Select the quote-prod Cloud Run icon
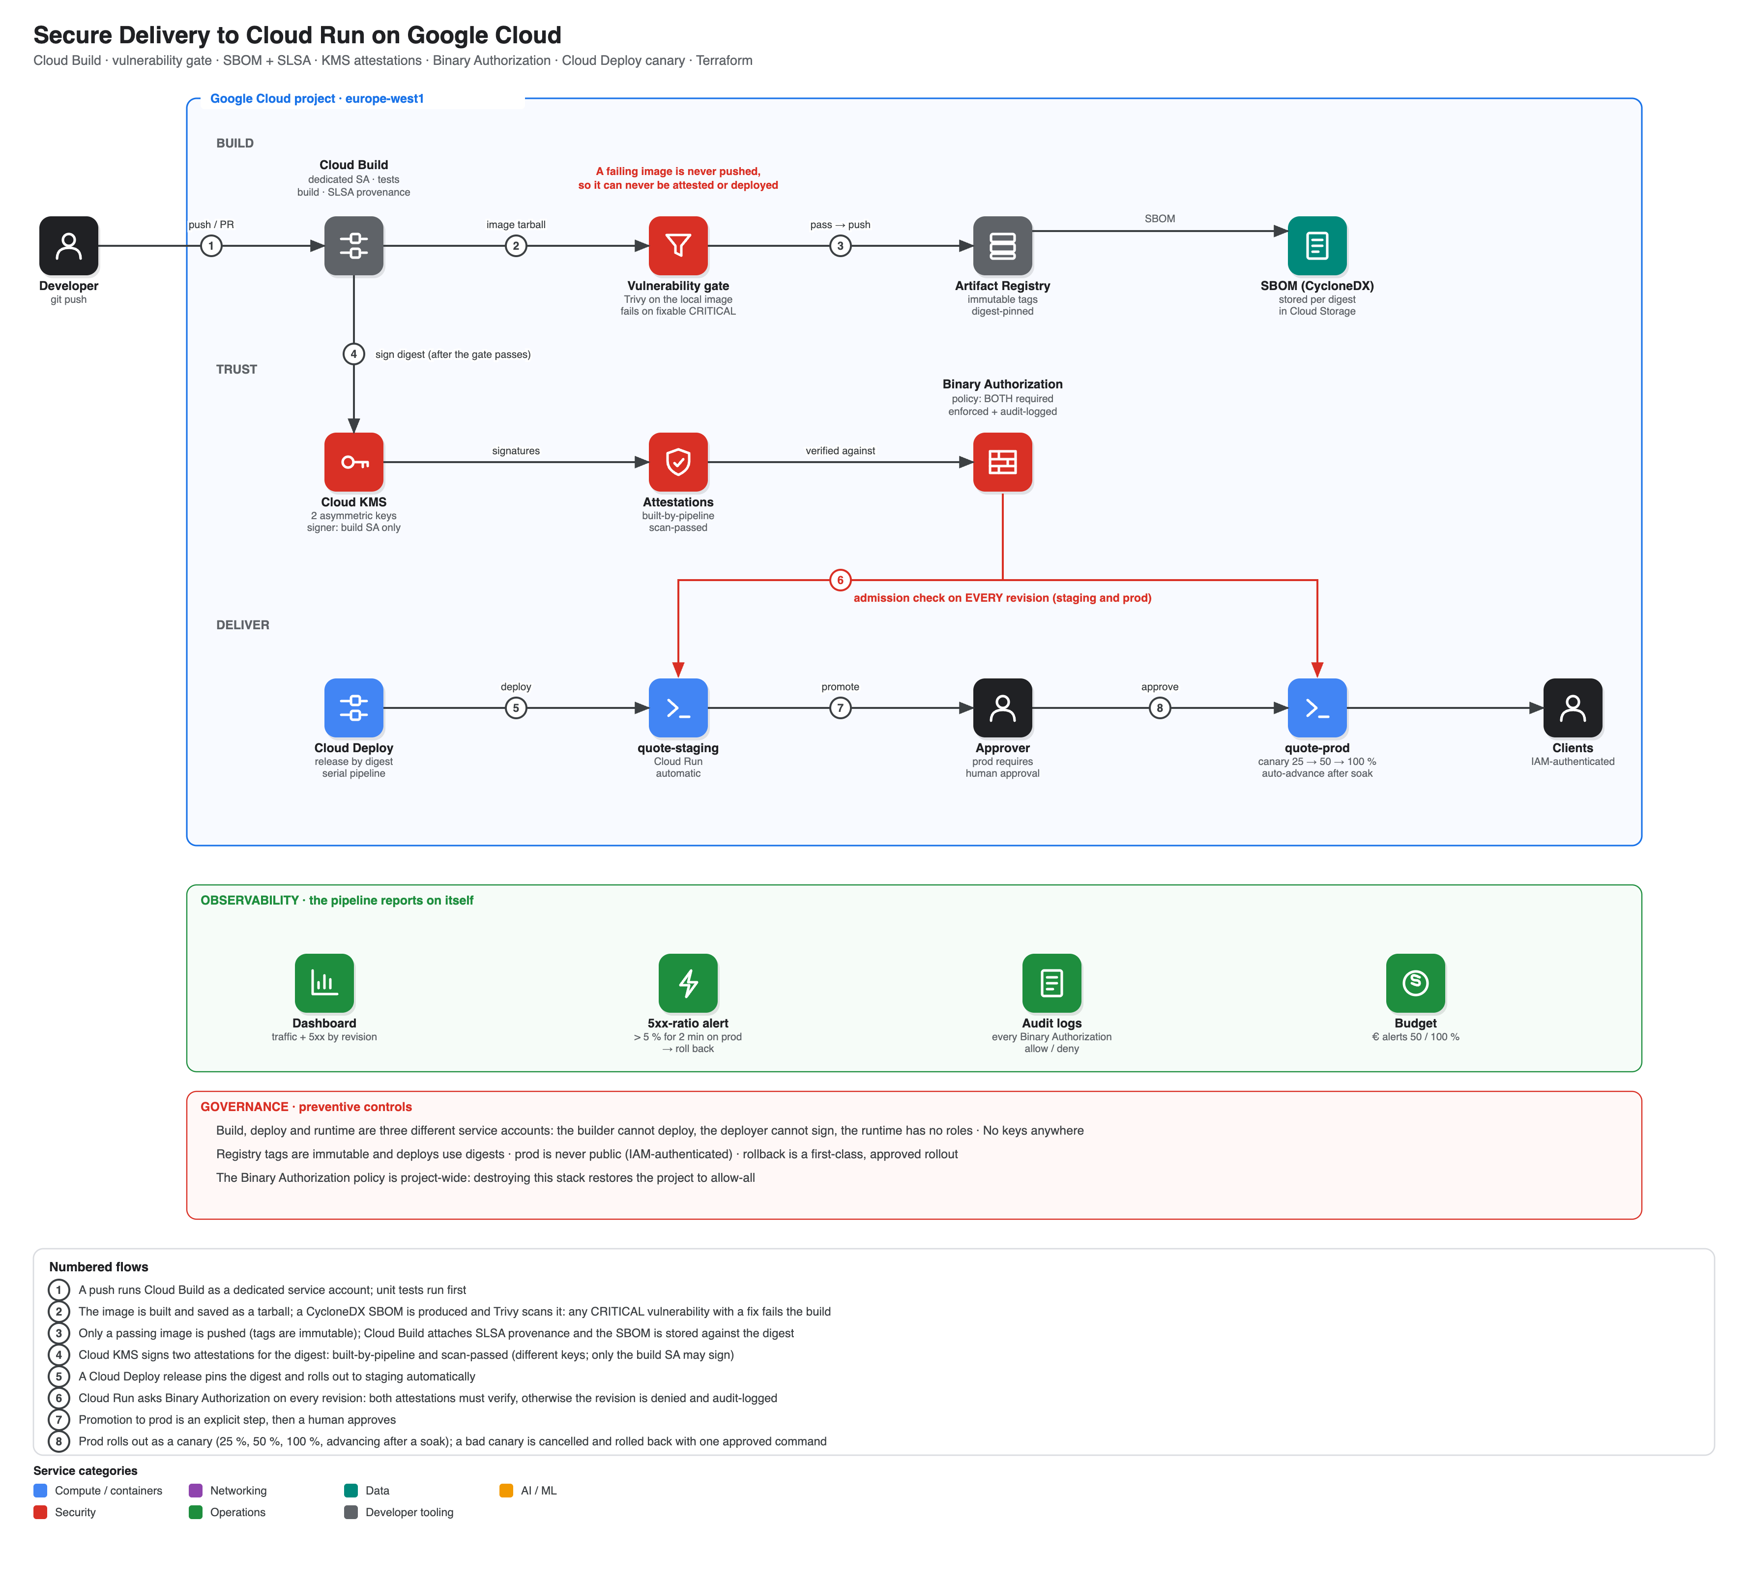Screen dimensions: 1750x1583 (x=1317, y=708)
